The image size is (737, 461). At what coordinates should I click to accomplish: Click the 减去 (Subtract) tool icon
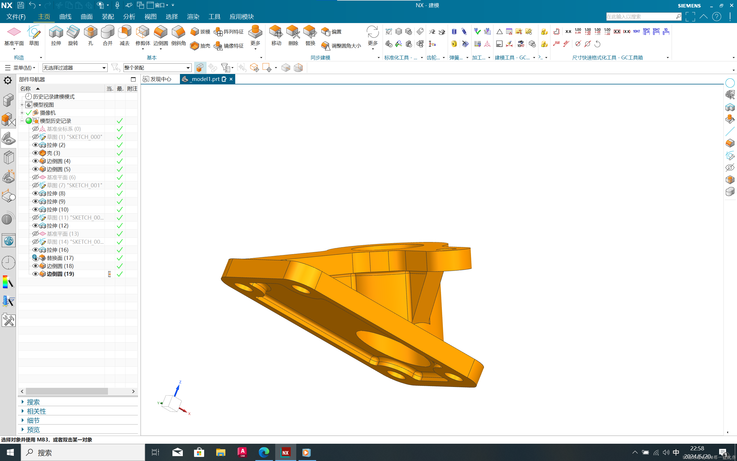[125, 36]
